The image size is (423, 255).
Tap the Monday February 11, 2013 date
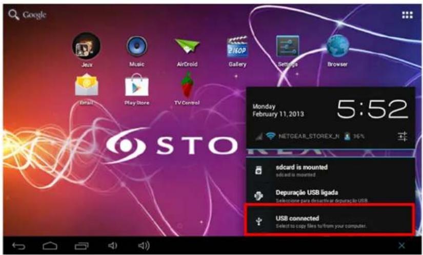tap(278, 111)
